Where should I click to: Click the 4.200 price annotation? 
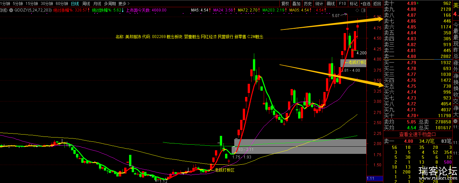[x=361, y=53]
